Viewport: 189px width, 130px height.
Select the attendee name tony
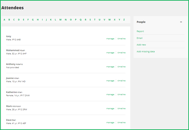[8, 36]
